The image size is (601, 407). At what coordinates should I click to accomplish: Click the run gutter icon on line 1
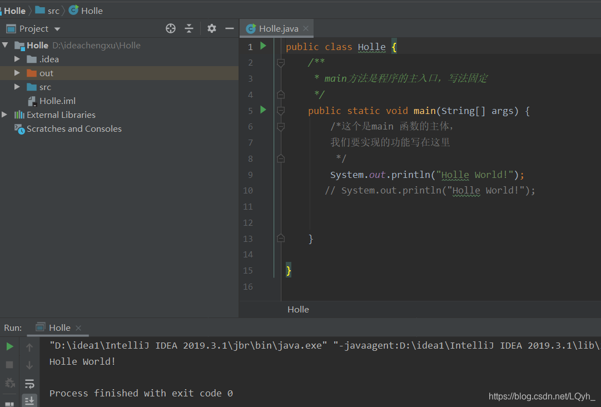(264, 46)
